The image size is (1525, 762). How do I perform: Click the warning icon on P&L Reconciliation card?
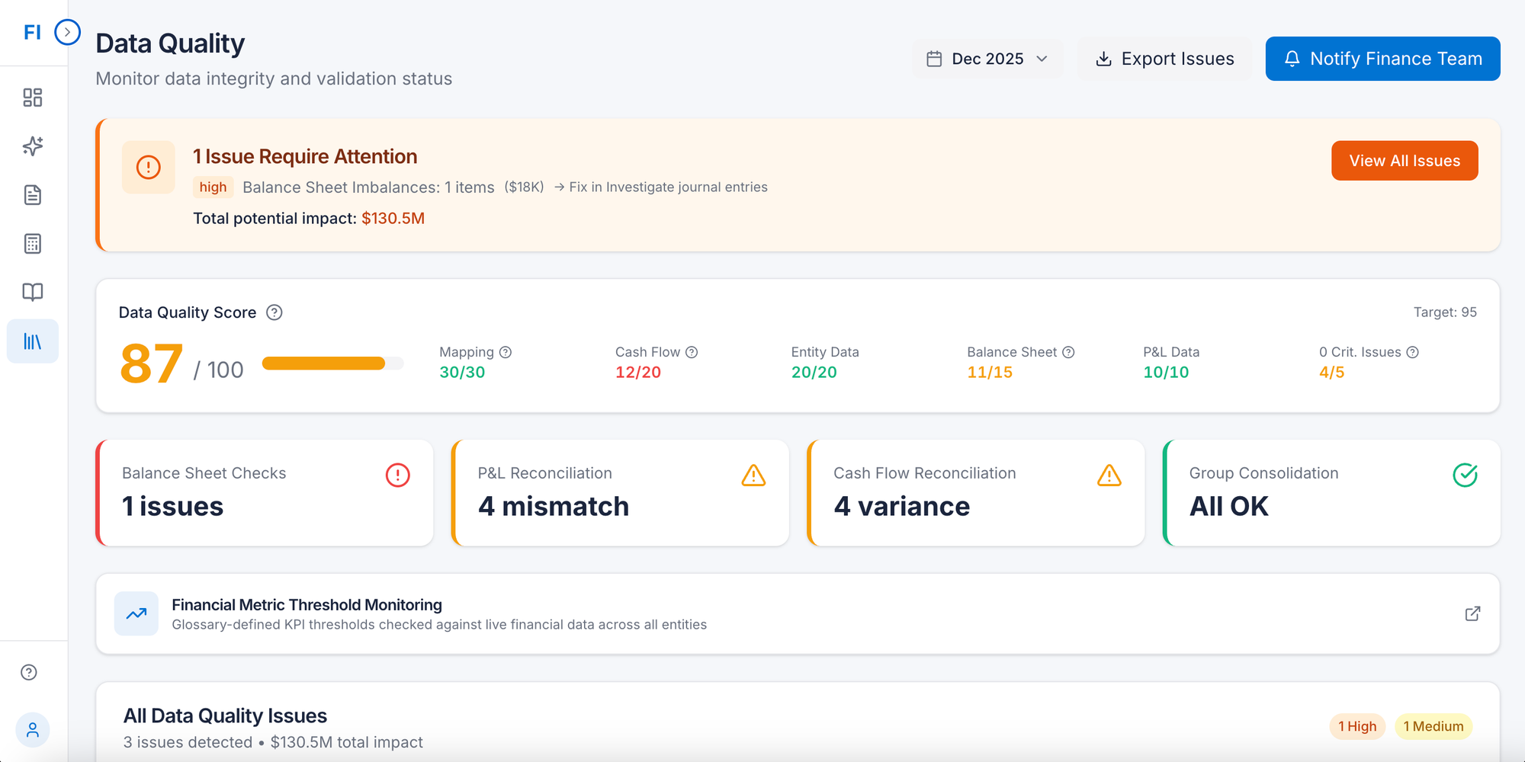click(753, 475)
